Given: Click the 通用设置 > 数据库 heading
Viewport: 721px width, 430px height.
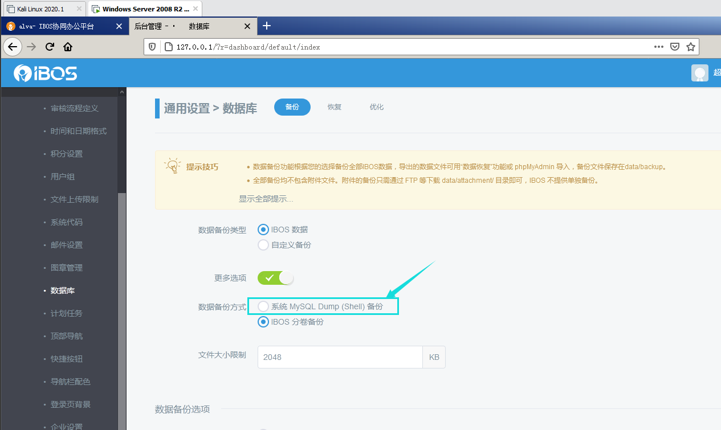Looking at the screenshot, I should tap(210, 108).
